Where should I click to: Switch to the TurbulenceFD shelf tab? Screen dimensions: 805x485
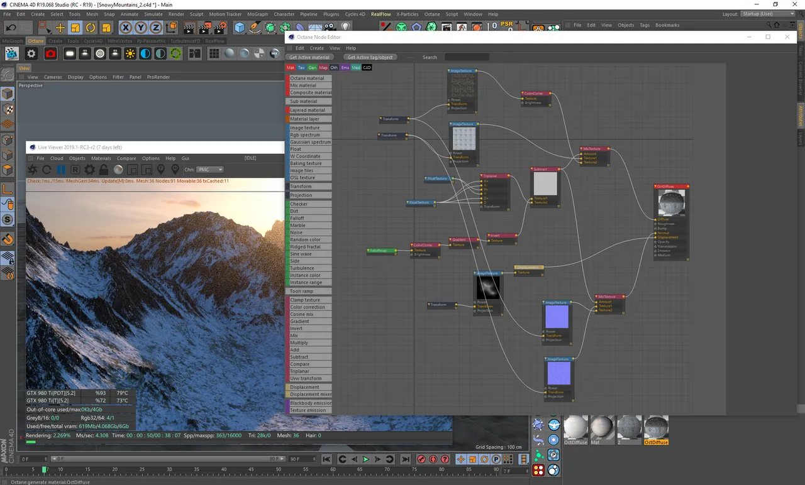[185, 41]
